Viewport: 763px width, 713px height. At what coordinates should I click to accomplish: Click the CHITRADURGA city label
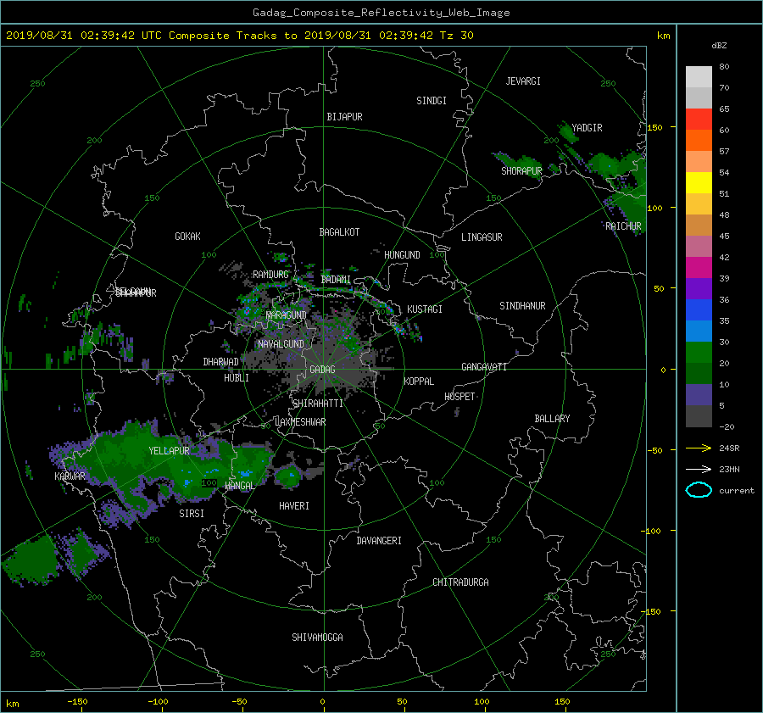click(460, 582)
